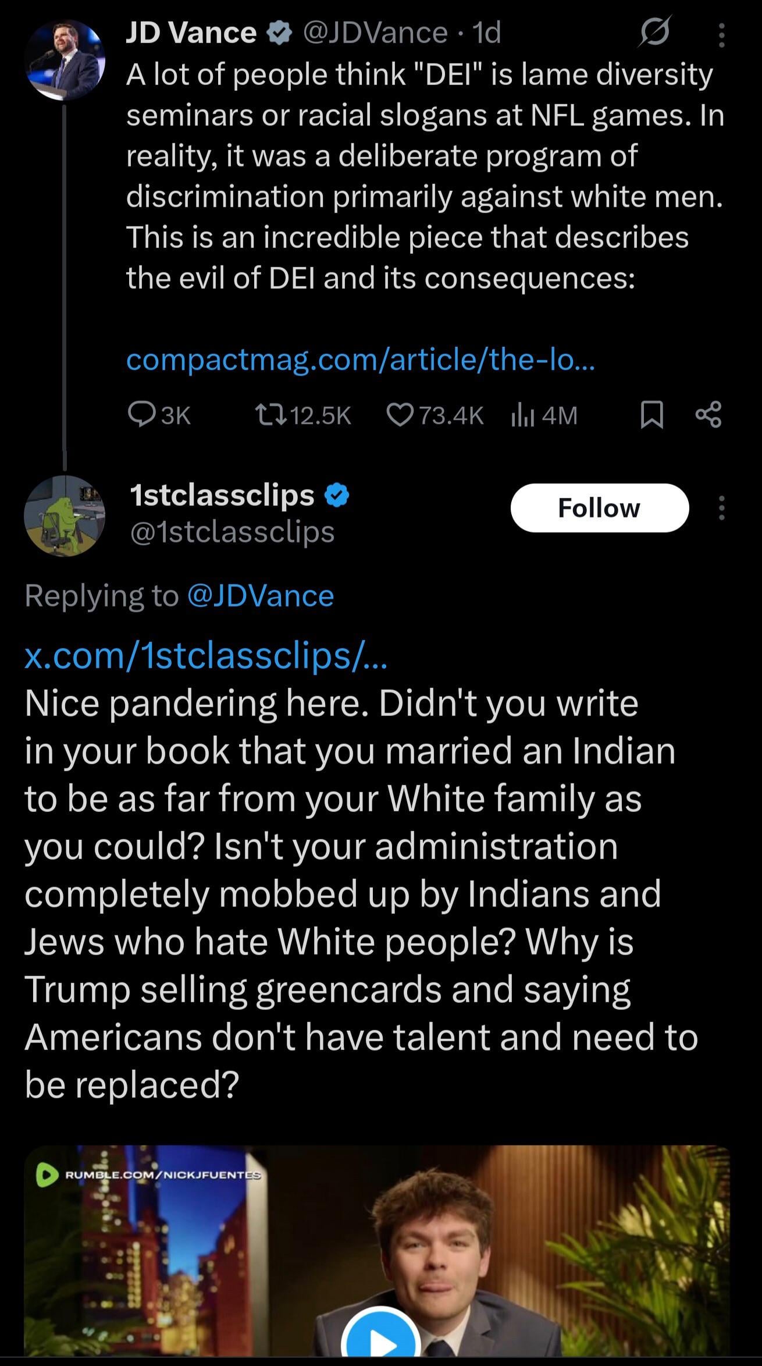The width and height of the screenshot is (762, 1366).
Task: Open 1stclassclips profile avatar
Action: point(64,515)
